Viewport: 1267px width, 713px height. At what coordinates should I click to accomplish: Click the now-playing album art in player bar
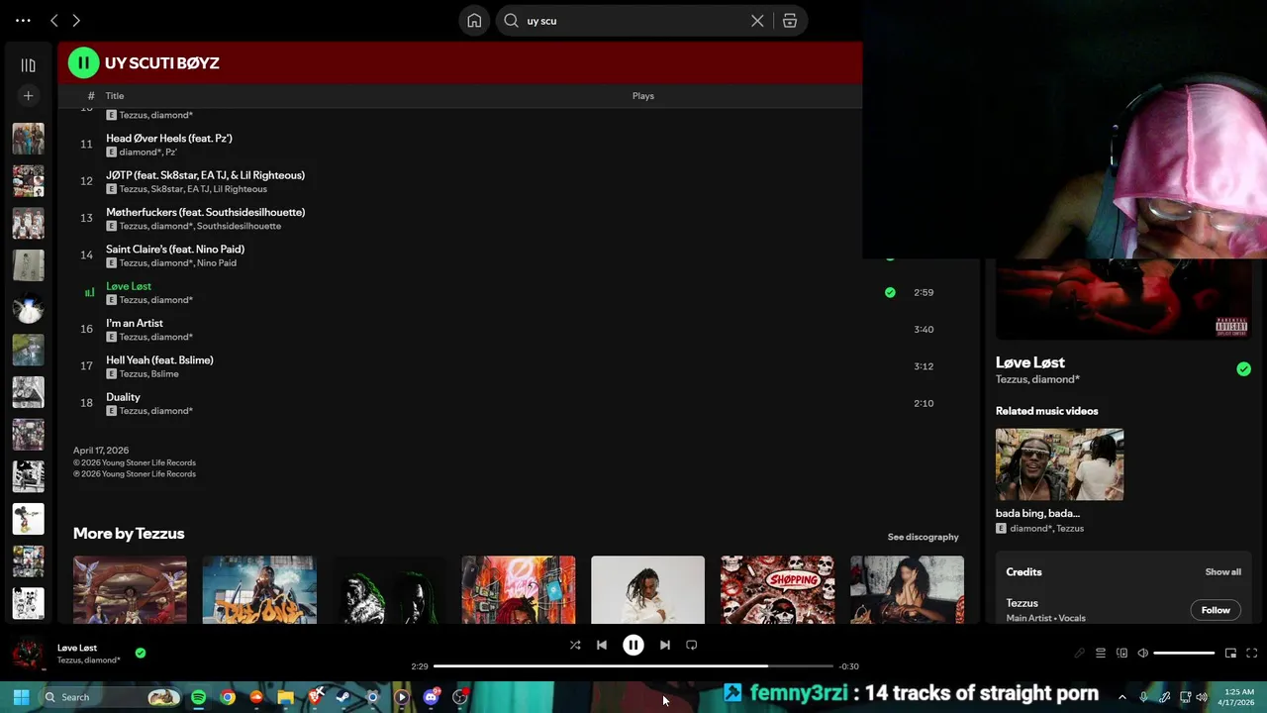pos(28,653)
